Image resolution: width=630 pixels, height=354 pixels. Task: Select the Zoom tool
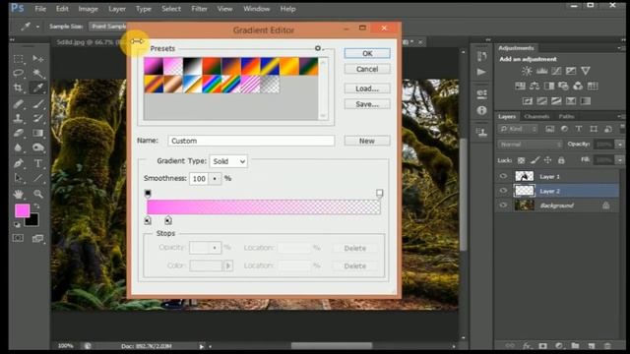tap(38, 195)
